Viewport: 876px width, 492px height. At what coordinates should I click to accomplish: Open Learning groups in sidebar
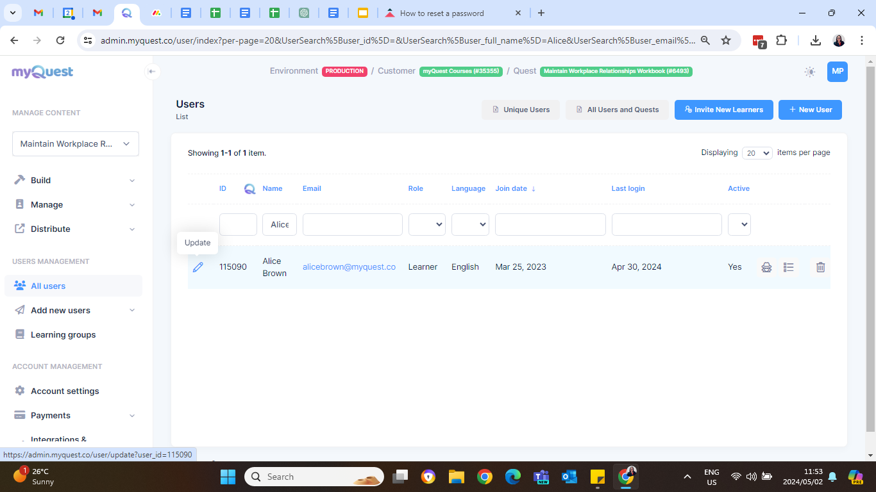[63, 335]
